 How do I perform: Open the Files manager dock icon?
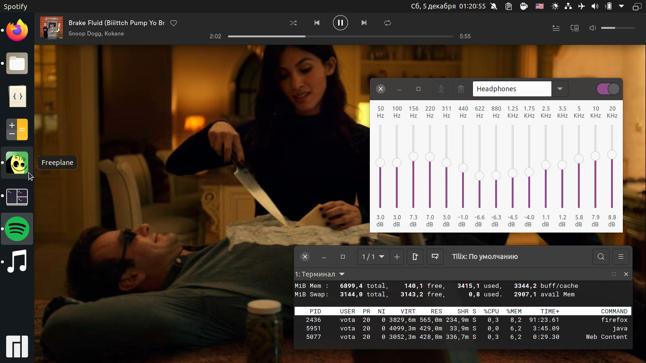[17, 63]
